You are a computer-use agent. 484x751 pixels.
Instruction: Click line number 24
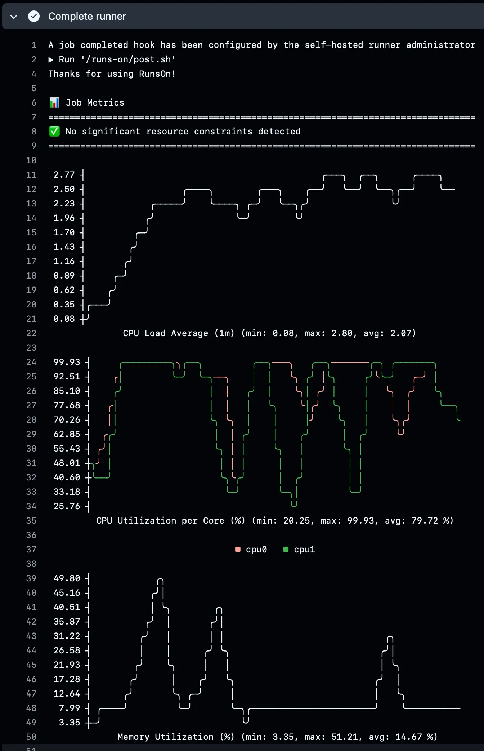tap(31, 362)
